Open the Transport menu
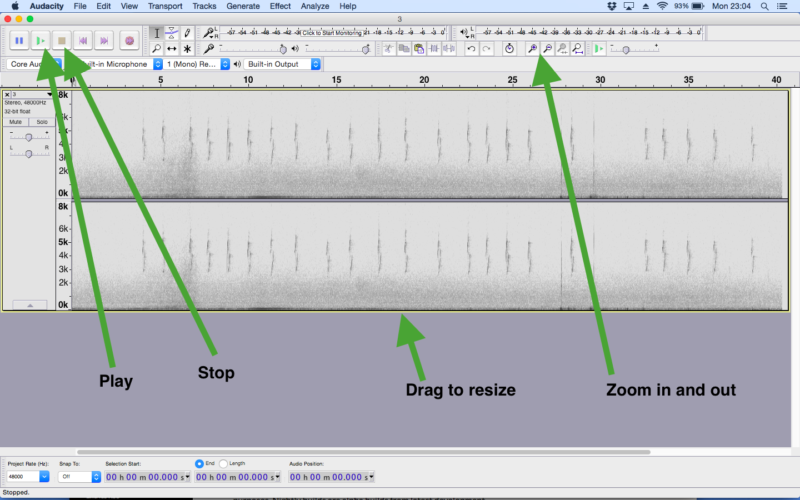 (165, 6)
